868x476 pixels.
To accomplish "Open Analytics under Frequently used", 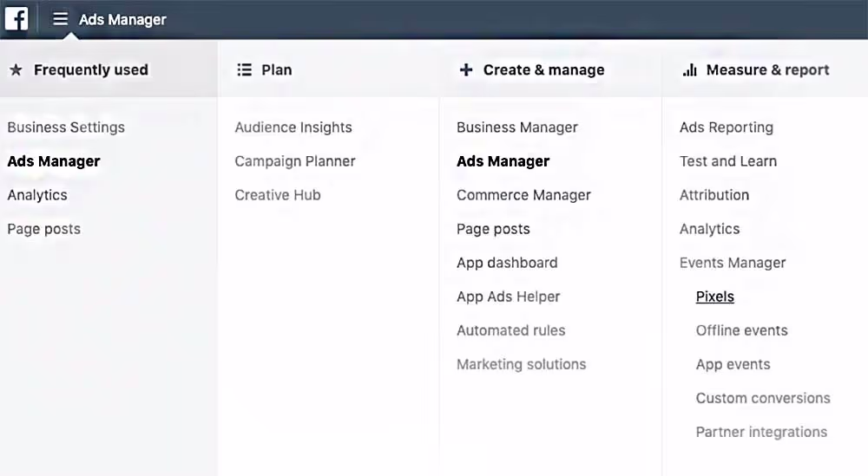I will tap(37, 195).
